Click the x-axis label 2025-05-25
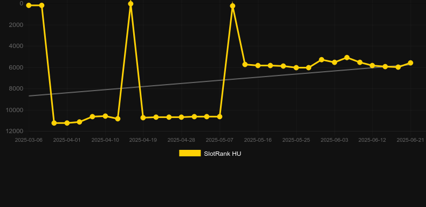This screenshot has height=207, width=426. point(296,140)
